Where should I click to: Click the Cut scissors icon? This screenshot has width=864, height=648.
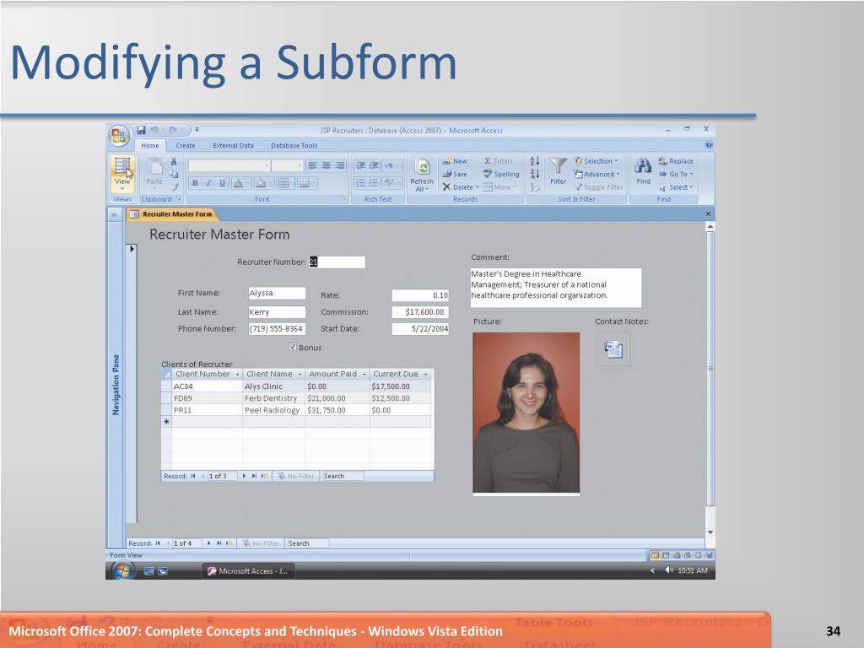174,161
